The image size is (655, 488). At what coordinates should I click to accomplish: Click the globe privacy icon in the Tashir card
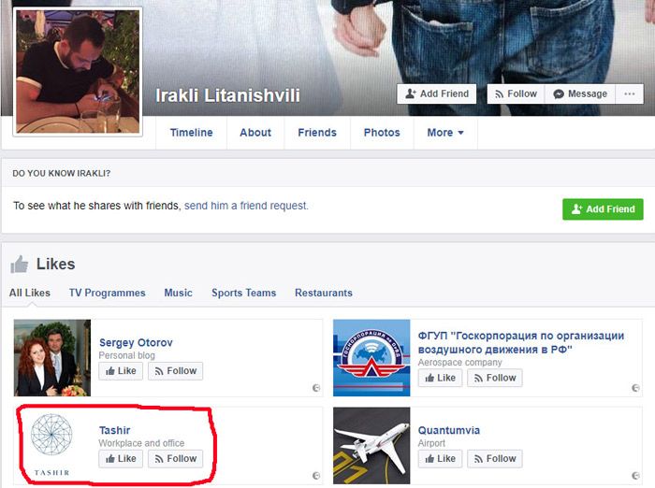pos(316,476)
